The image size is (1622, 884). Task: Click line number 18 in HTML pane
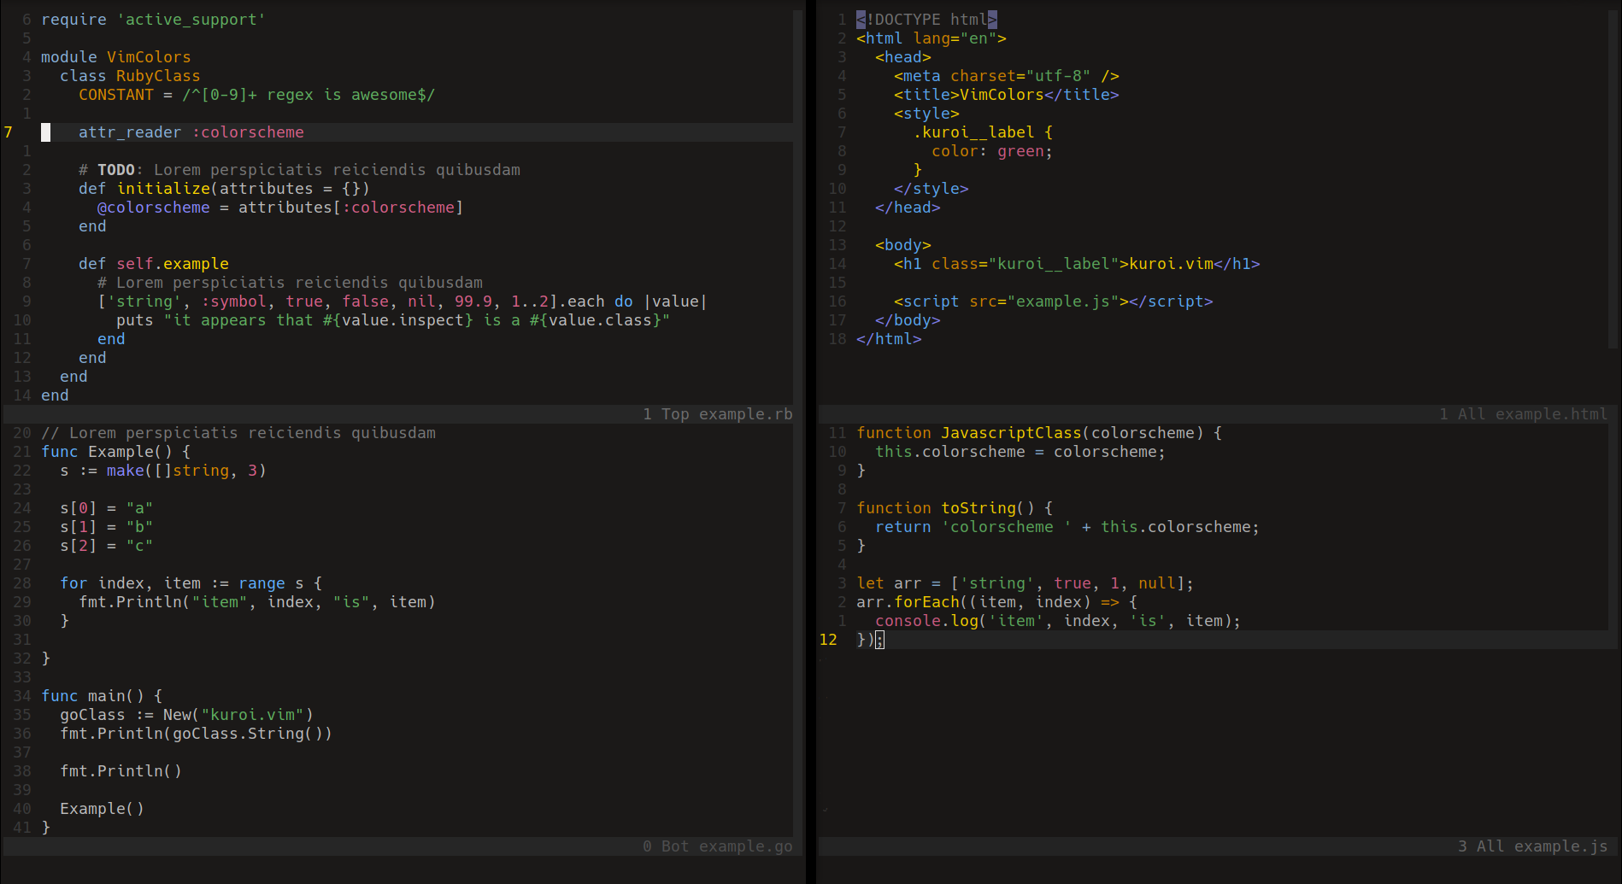click(x=837, y=339)
